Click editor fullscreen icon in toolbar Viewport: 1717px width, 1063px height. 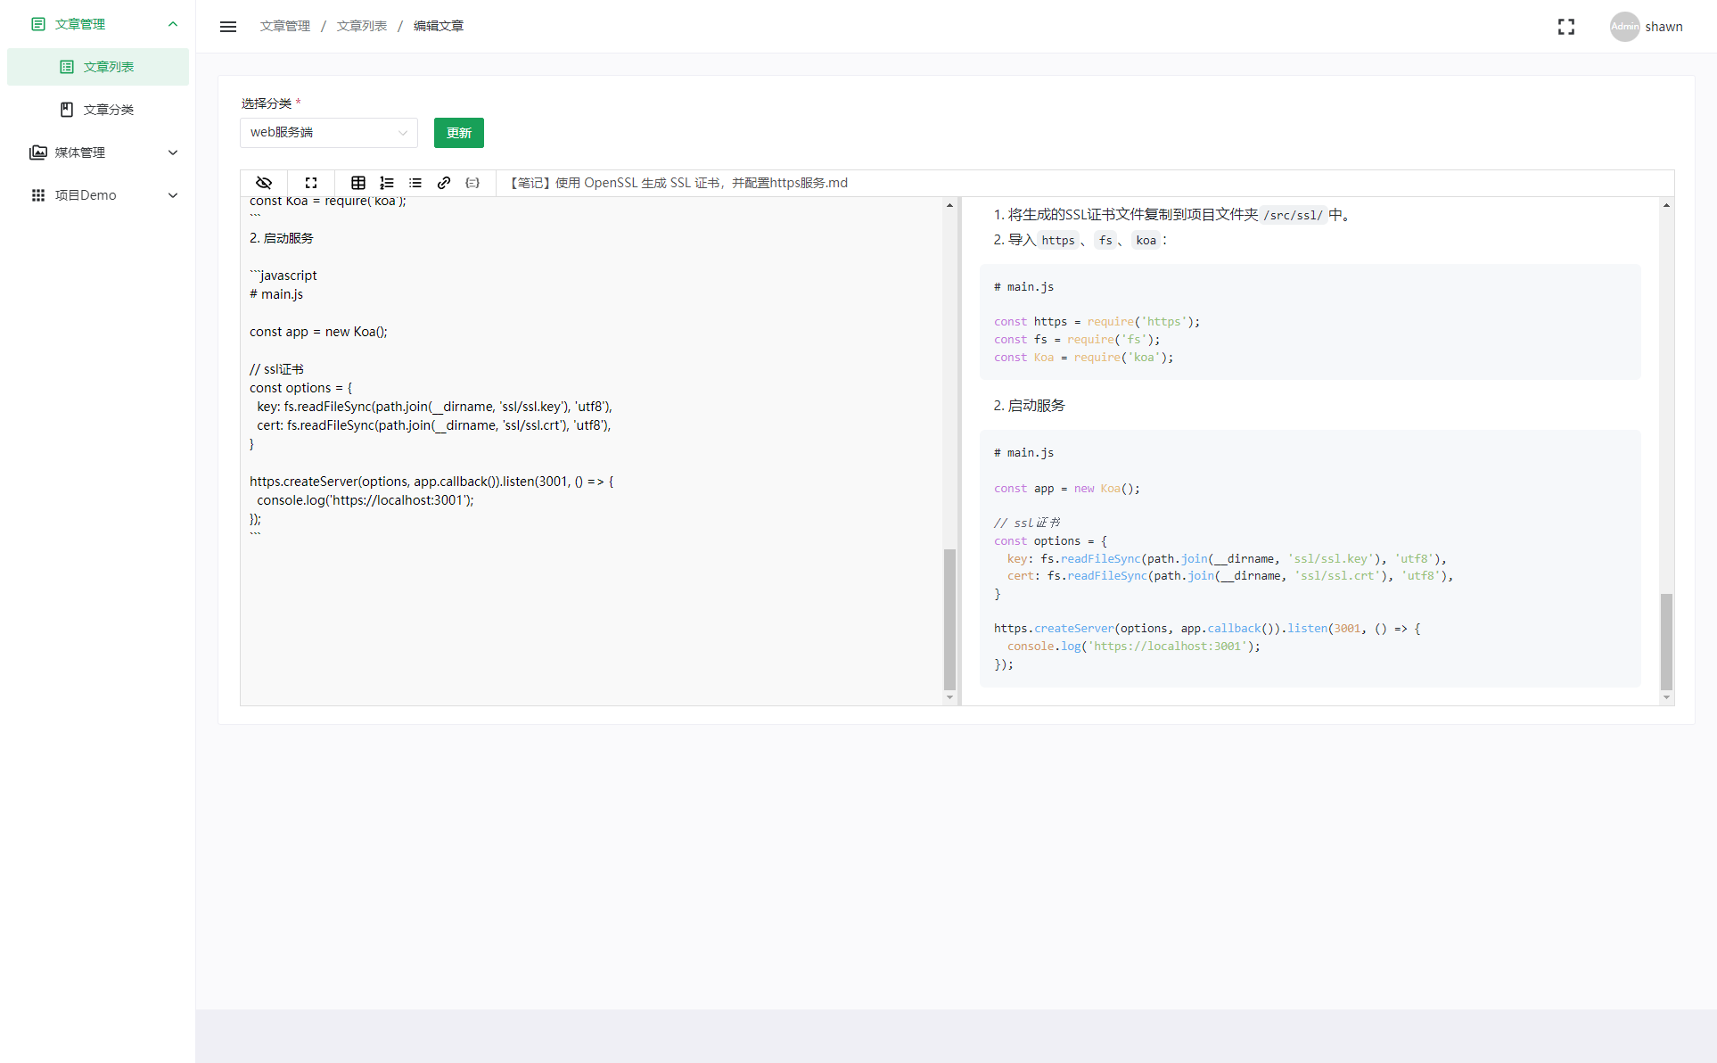pos(311,183)
